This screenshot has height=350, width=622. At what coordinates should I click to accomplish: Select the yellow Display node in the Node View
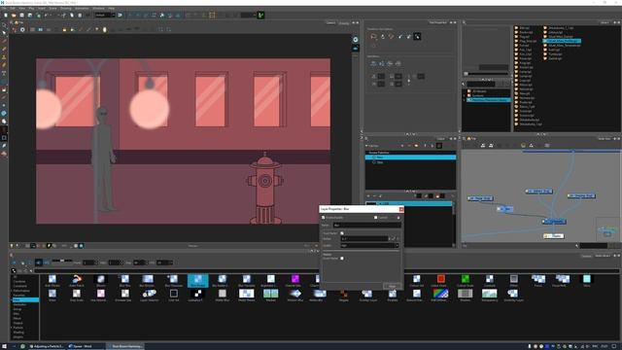tap(553, 235)
